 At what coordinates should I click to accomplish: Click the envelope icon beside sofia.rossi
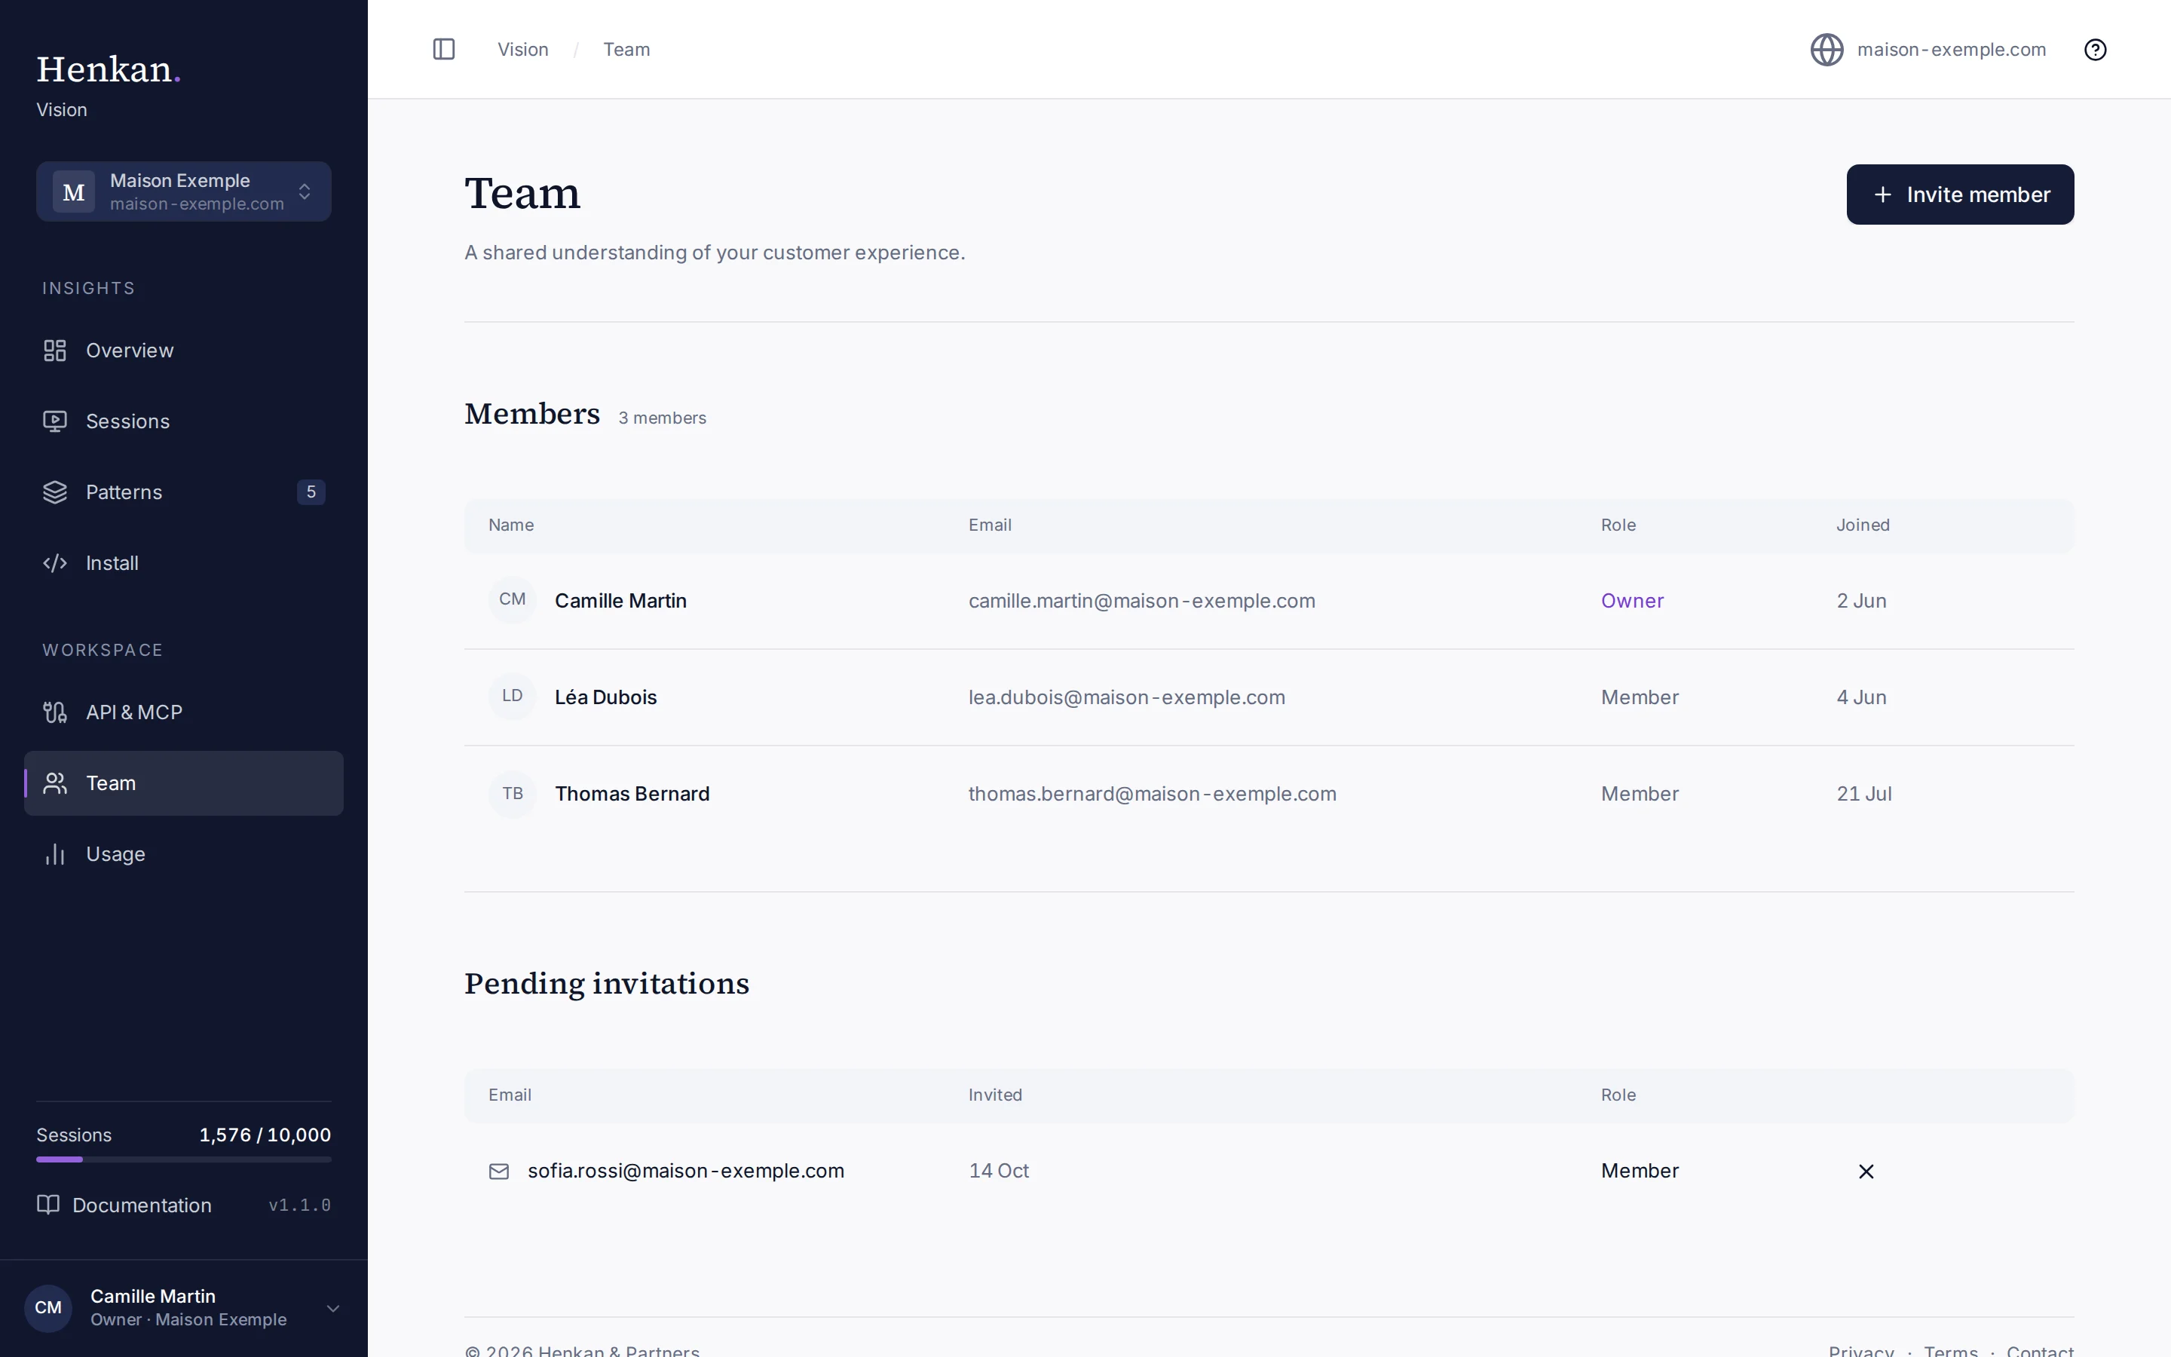[x=499, y=1172]
